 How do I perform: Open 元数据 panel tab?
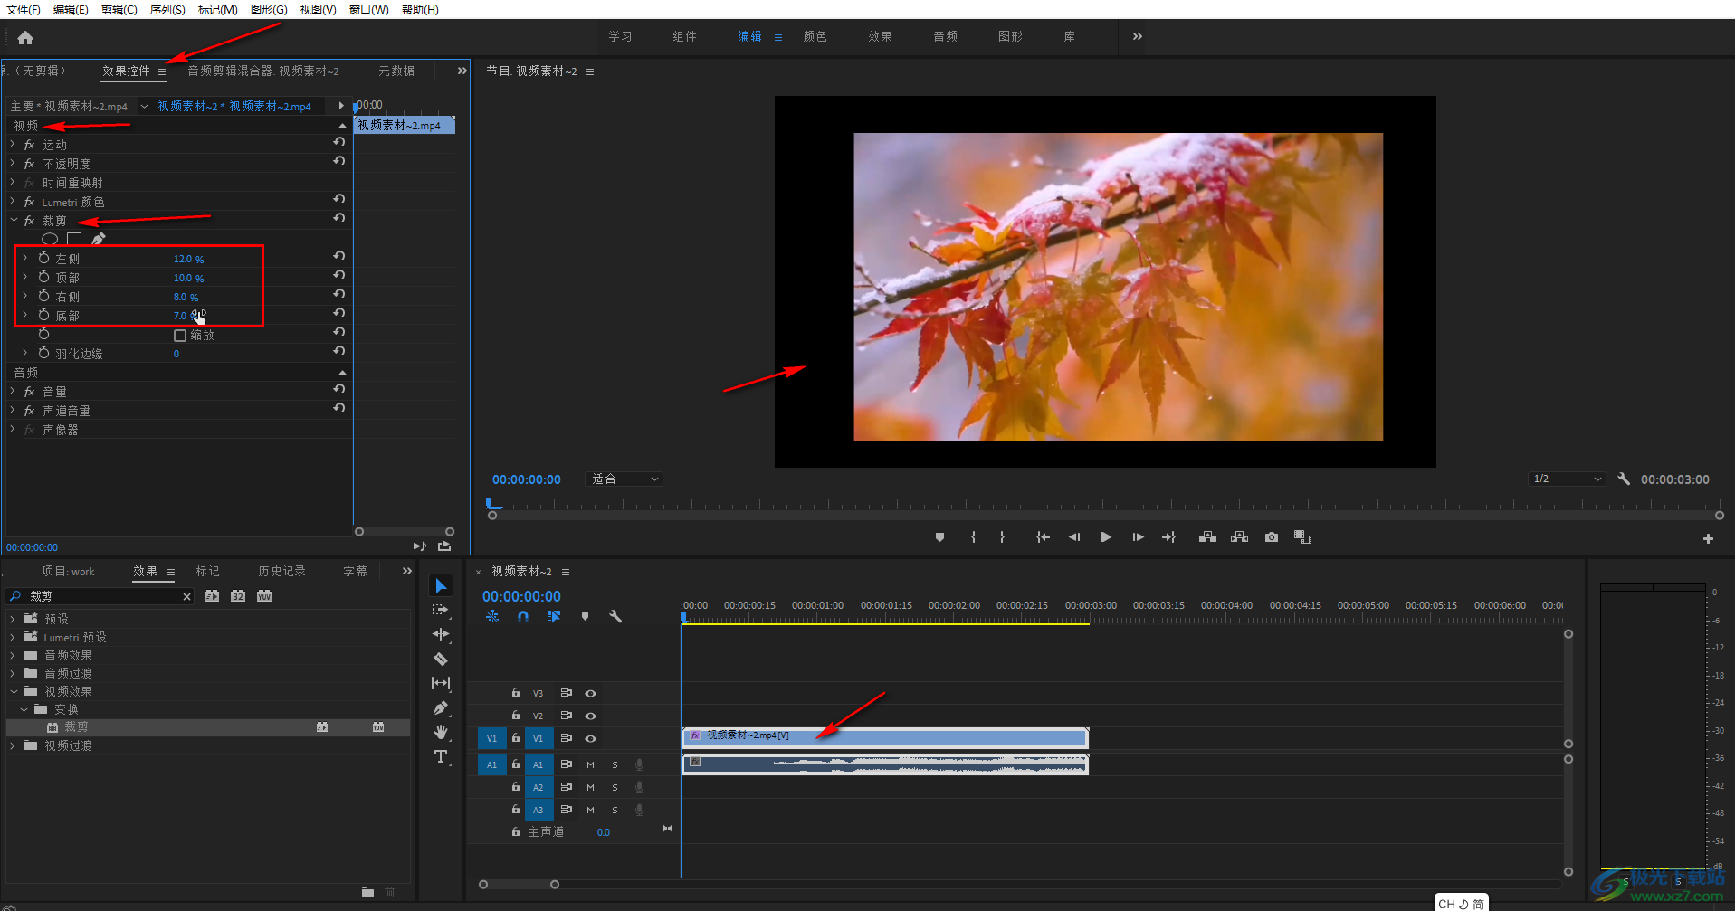tap(396, 71)
